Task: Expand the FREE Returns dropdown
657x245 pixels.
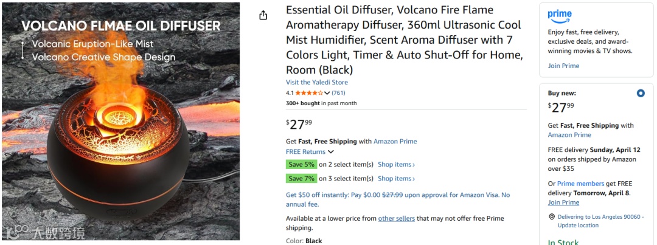Action: [x=331, y=152]
